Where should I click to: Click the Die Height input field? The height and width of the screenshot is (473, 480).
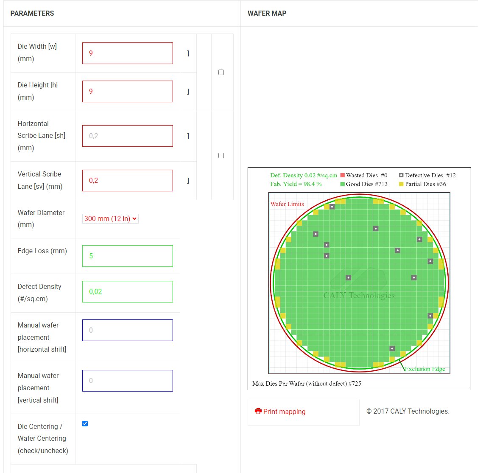click(x=127, y=91)
